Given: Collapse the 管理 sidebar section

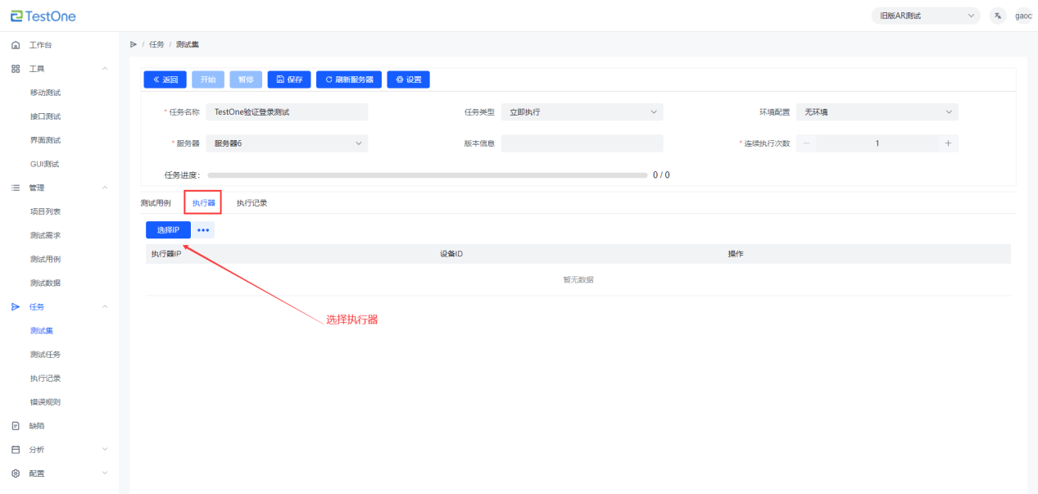Looking at the screenshot, I should coord(104,188).
